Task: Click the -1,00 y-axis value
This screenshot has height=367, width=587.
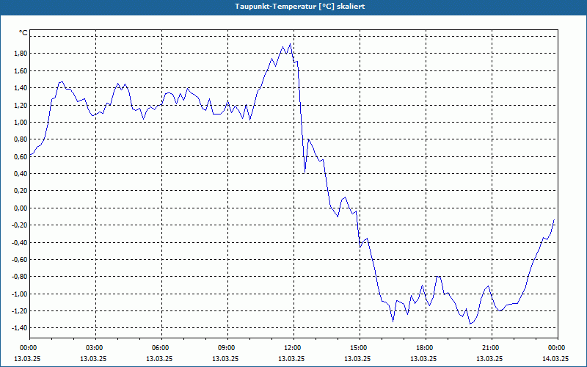Action: 20,294
